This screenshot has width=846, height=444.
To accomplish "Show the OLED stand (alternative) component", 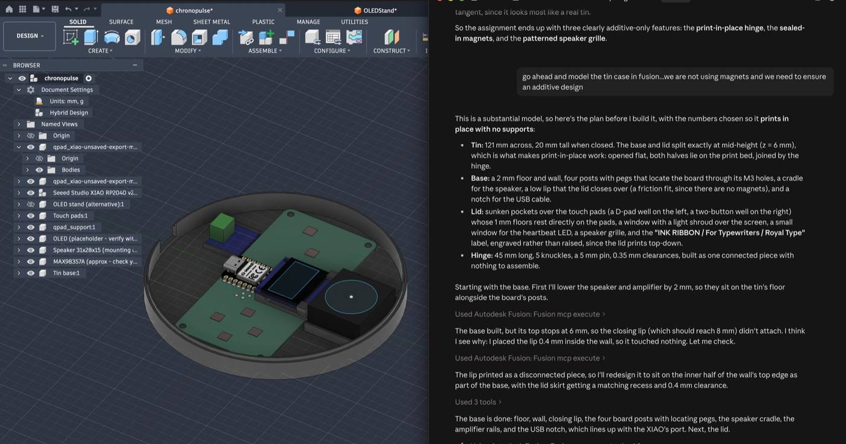I will [31, 205].
